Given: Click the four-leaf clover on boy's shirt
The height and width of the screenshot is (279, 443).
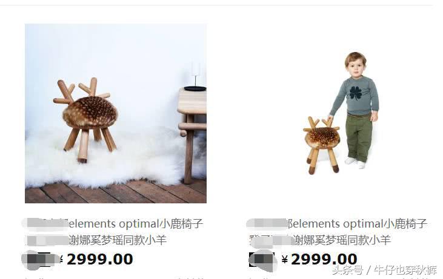Looking at the screenshot, I should point(355,93).
